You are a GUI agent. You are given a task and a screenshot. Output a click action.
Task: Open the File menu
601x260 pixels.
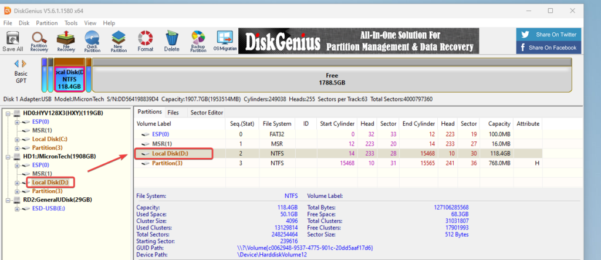click(x=8, y=23)
